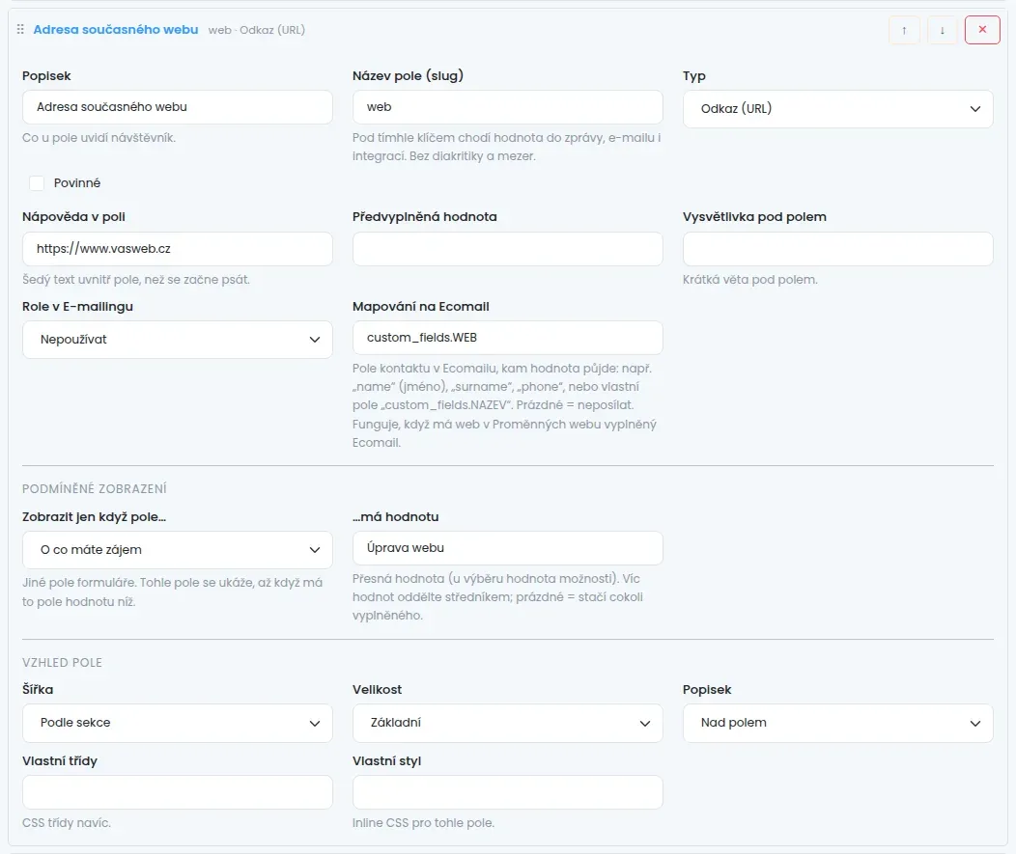This screenshot has width=1016, height=854.
Task: Click the Vlastní styl input
Action: (507, 792)
